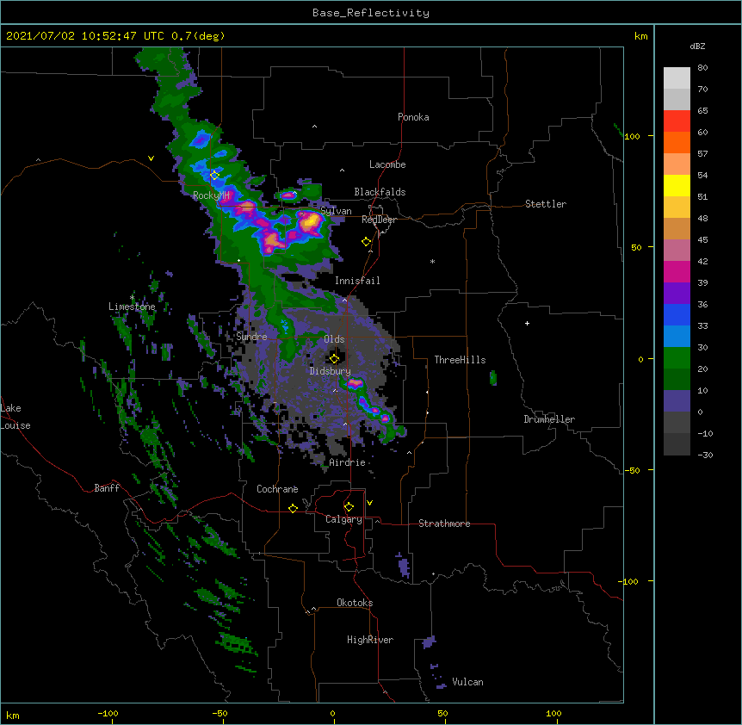Select the yellow diamond marker between Olds and Didsbury
742x725 pixels.
pos(334,358)
